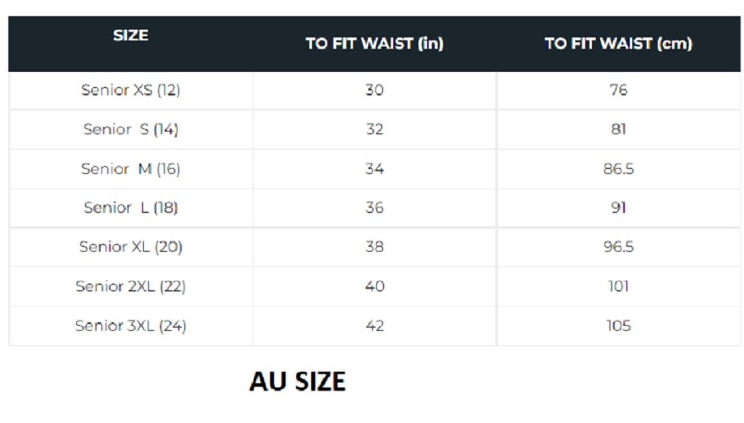The width and height of the screenshot is (744, 423).
Task: Click the TO FIT WAIST (in) header
Action: [x=374, y=44]
